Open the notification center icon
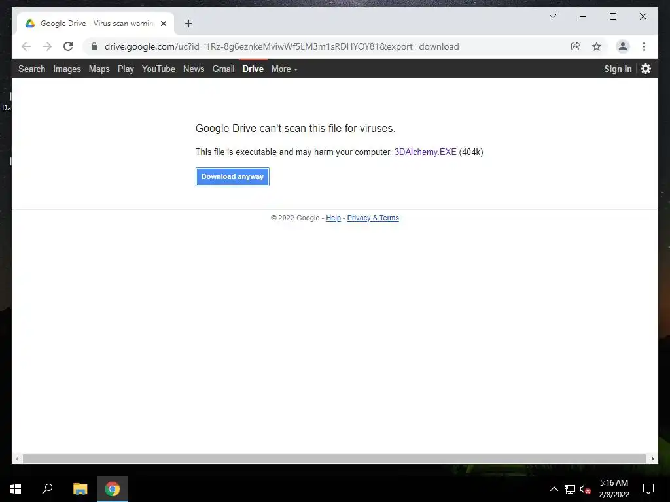The height and width of the screenshot is (502, 670). point(648,489)
